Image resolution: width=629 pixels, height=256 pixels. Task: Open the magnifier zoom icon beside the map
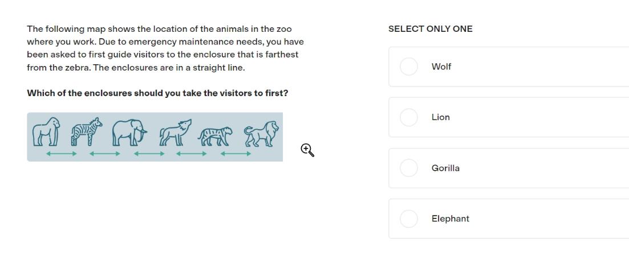click(307, 150)
